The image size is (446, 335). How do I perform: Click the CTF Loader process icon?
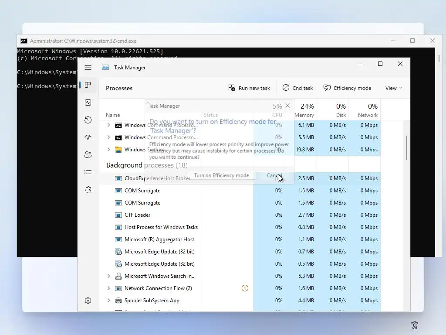118,215
